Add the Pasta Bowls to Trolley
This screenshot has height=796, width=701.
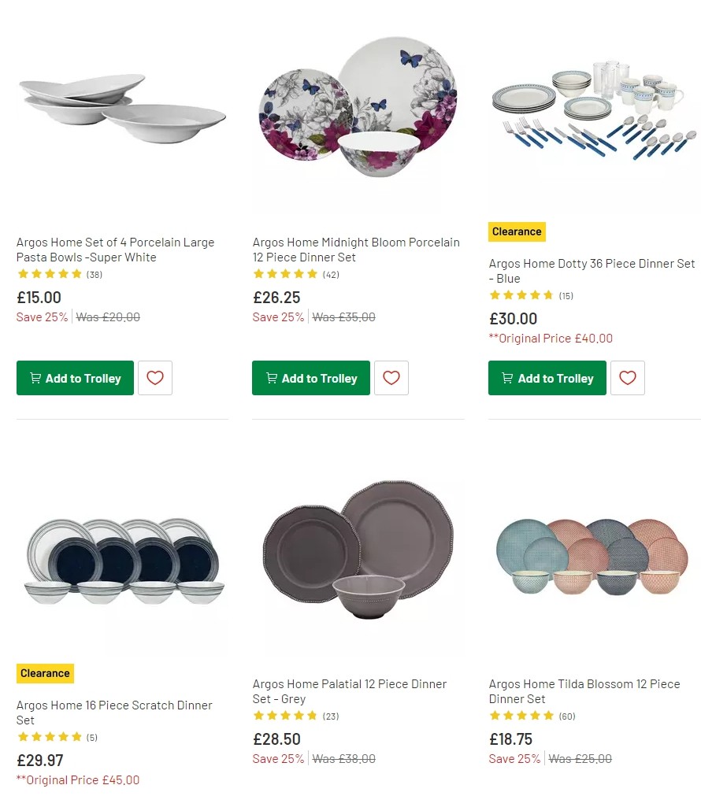click(x=75, y=378)
